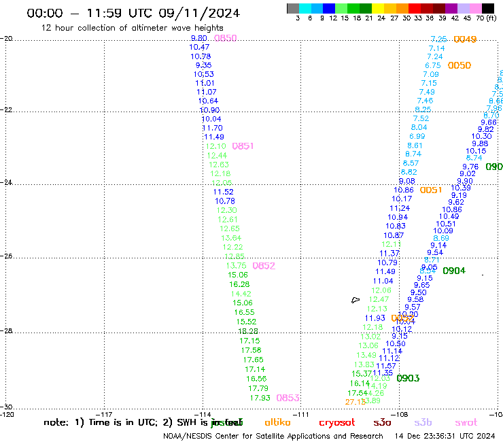The width and height of the screenshot is (503, 442).
Task: Select the orange 27.13 wave height value
Action: [355, 402]
